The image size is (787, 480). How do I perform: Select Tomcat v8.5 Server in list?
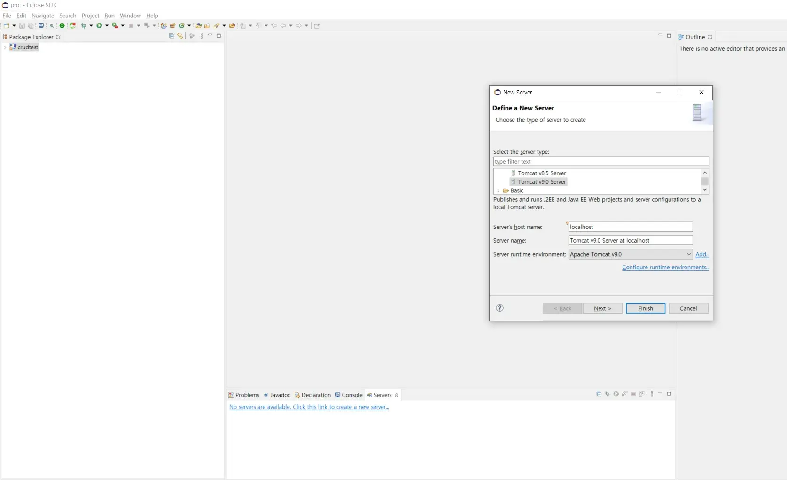pos(542,173)
